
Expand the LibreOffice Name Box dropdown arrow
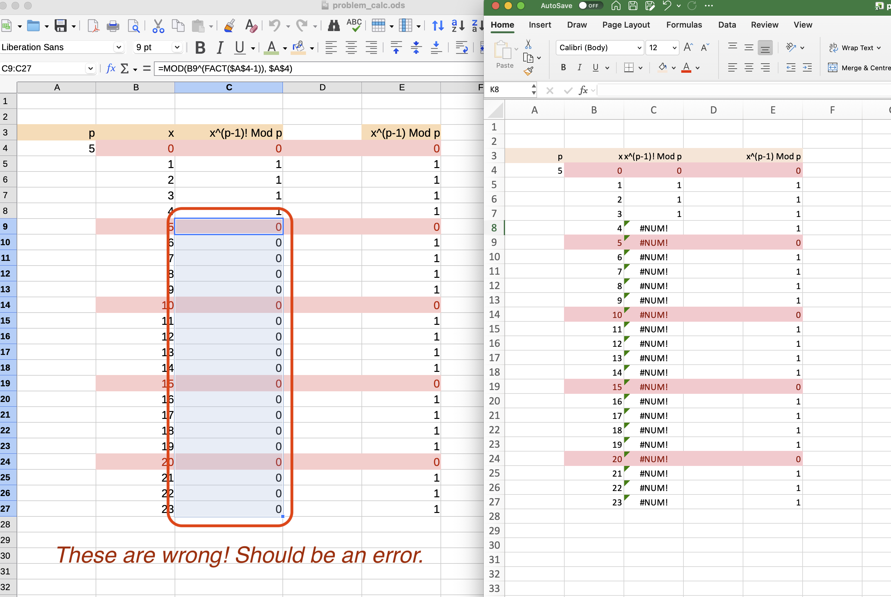tap(90, 69)
